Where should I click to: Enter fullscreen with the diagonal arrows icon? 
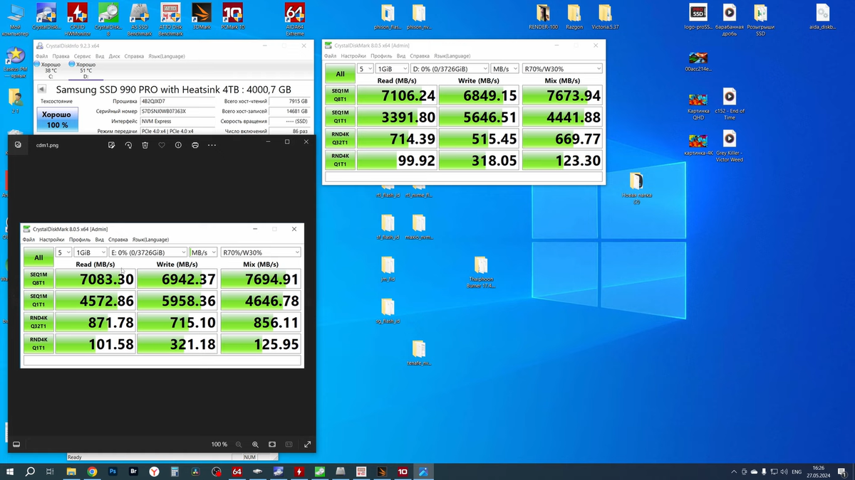click(308, 444)
